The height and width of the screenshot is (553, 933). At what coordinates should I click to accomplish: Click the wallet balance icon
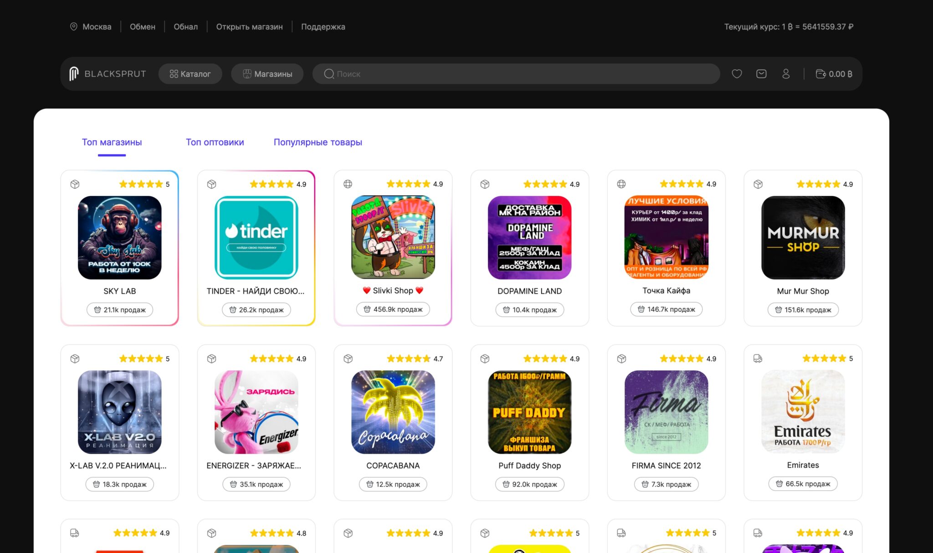coord(820,74)
